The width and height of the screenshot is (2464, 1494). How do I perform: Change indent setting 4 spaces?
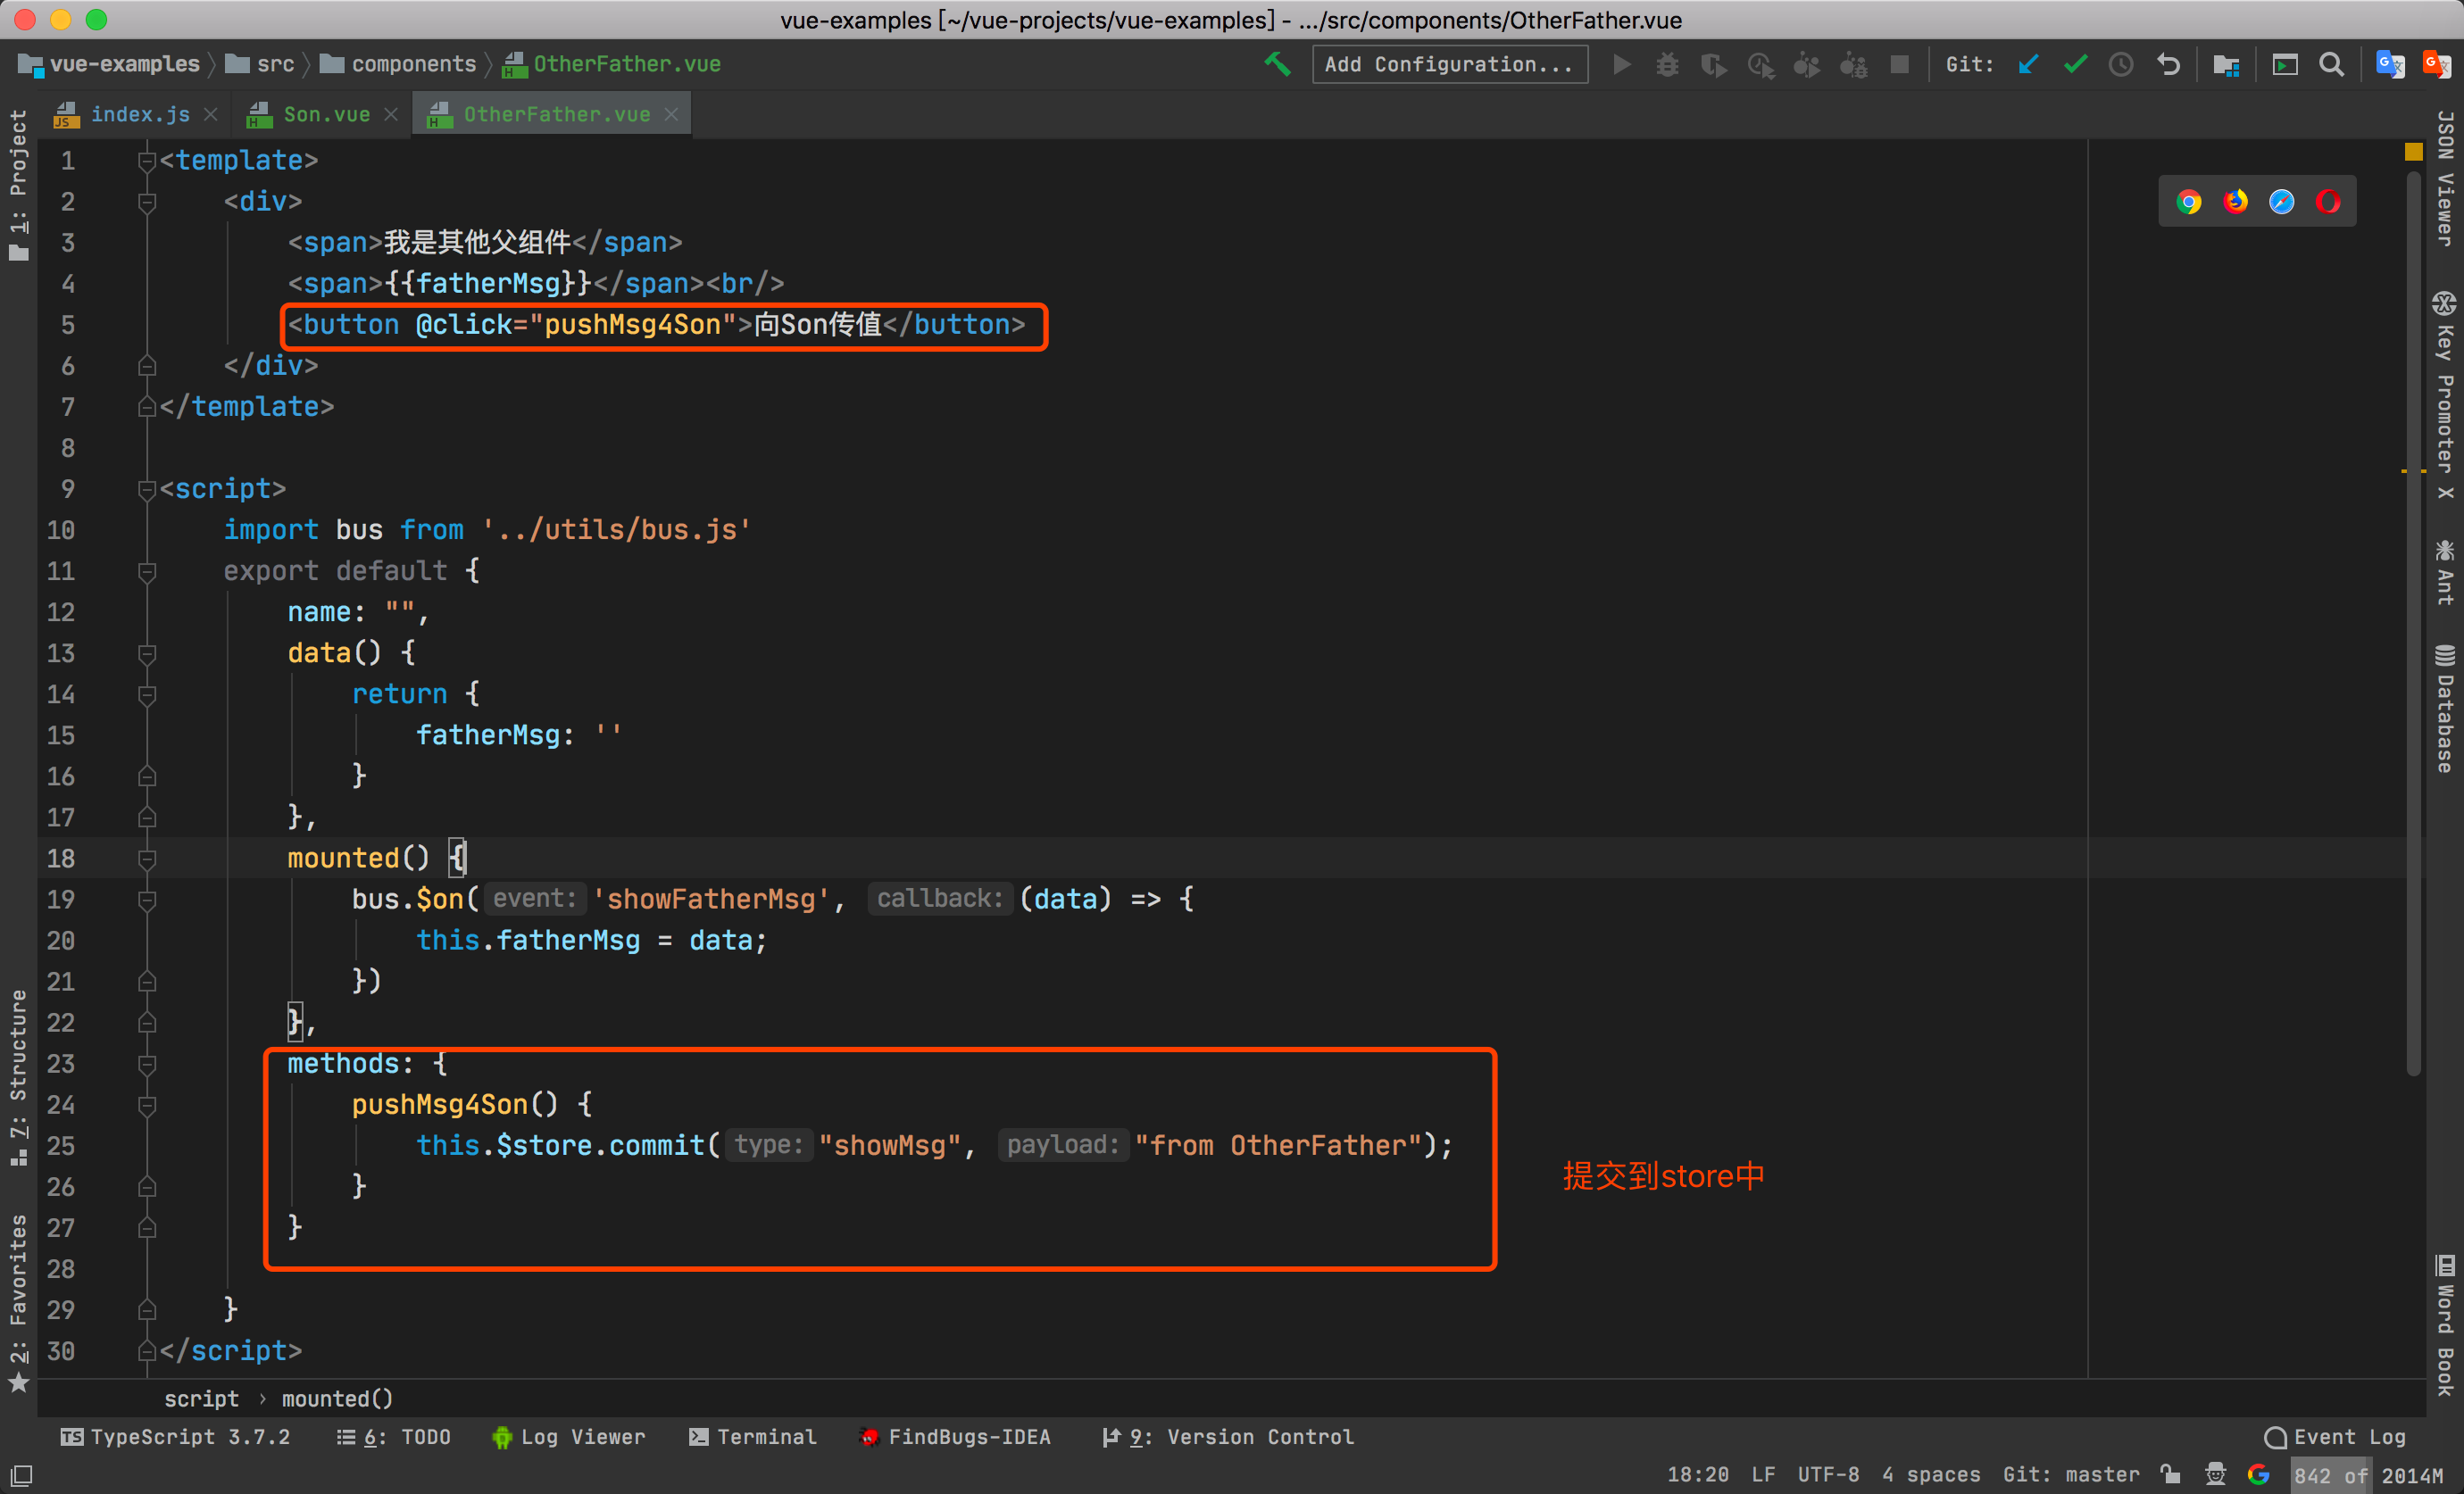pyautogui.click(x=1931, y=1474)
